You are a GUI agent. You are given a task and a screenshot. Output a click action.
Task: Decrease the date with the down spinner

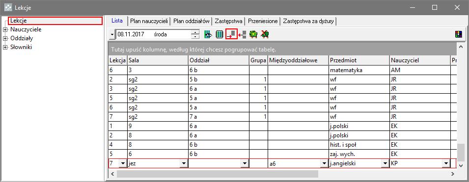[195, 37]
